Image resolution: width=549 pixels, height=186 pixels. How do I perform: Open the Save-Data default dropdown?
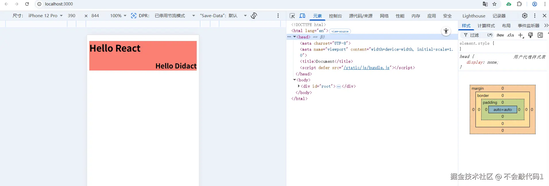tap(223, 16)
